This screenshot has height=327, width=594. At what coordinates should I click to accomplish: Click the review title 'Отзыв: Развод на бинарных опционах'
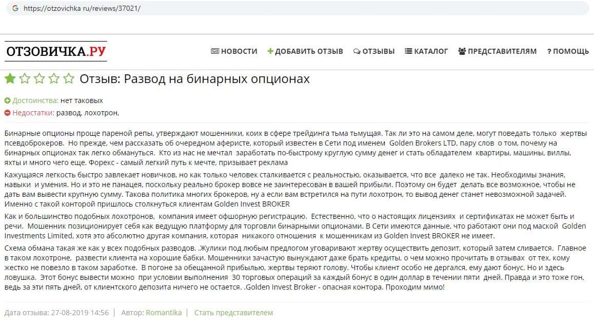[194, 79]
